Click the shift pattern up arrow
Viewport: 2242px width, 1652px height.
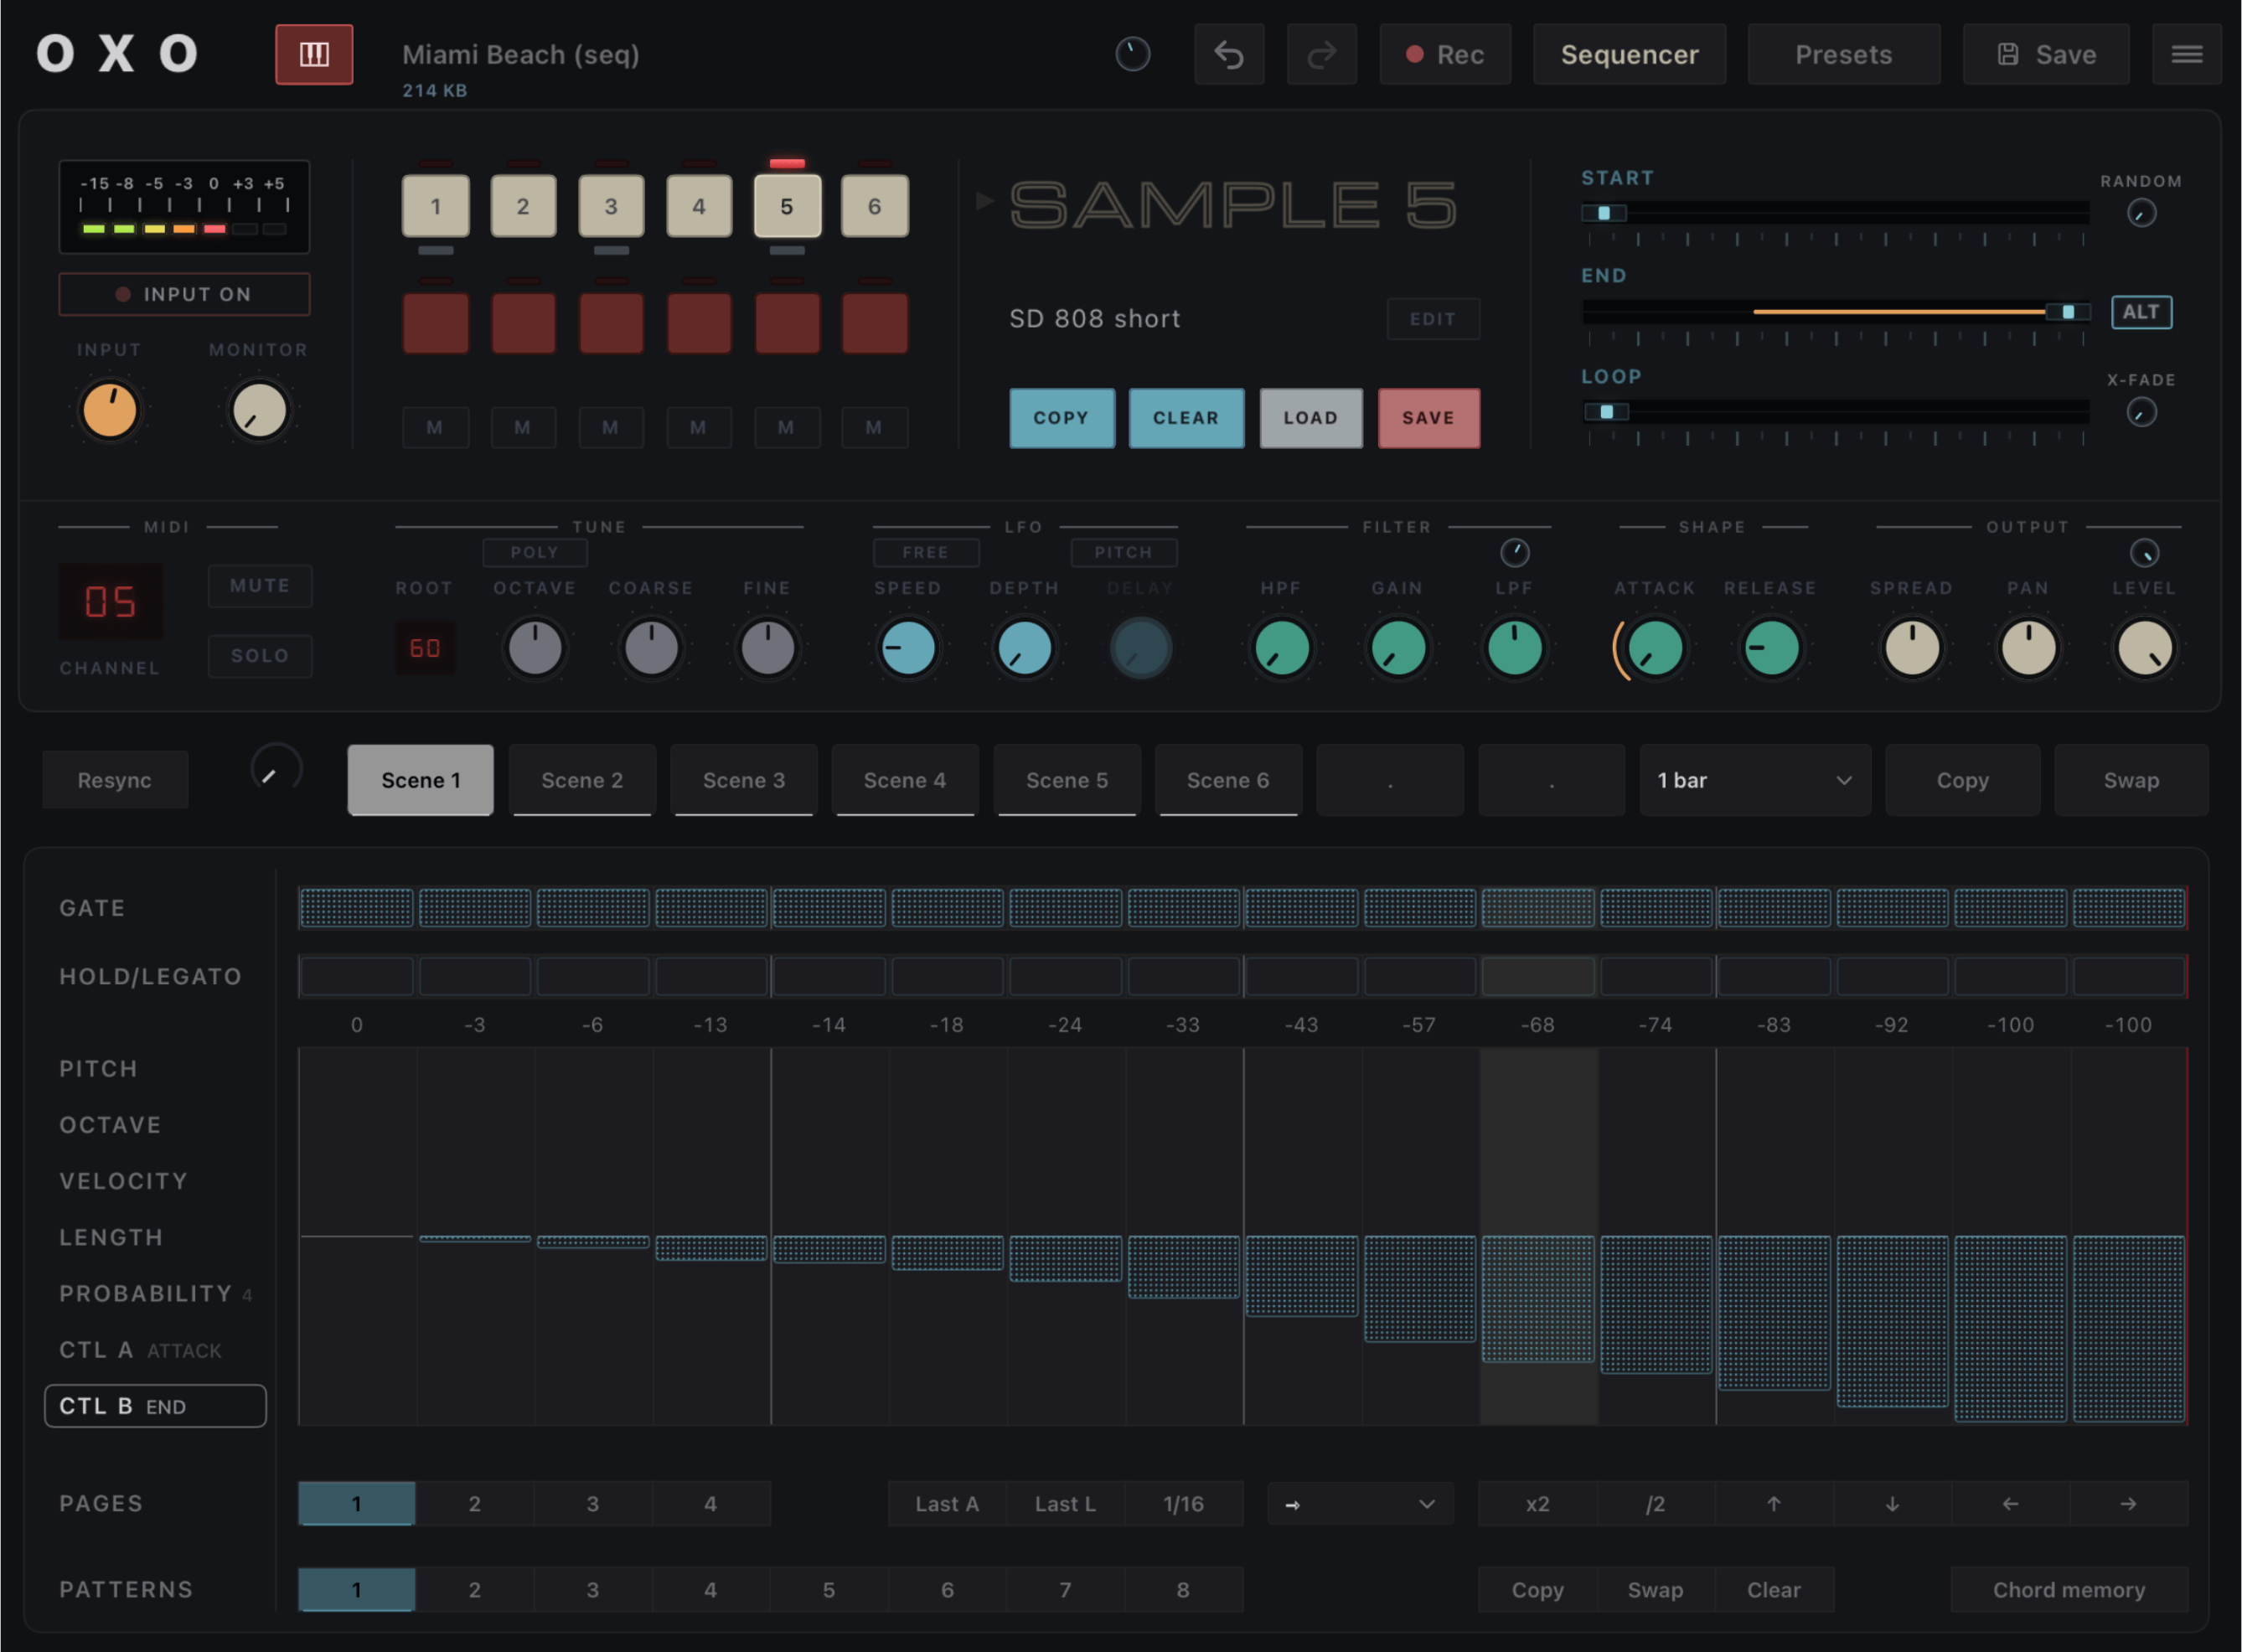(1773, 1503)
